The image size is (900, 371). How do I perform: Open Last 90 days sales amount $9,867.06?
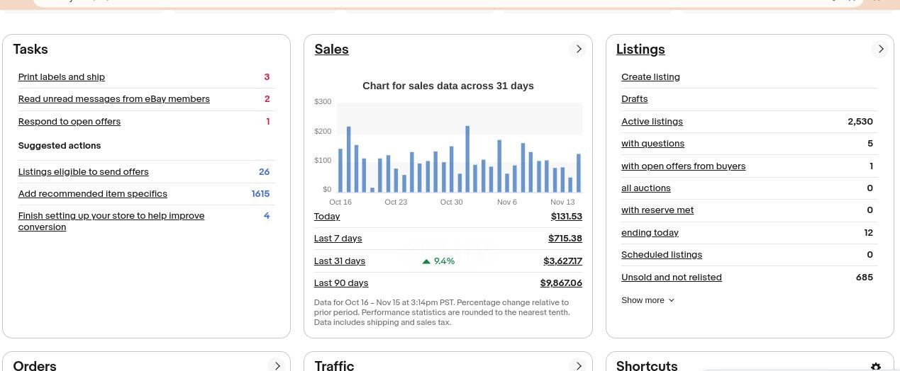pos(561,283)
